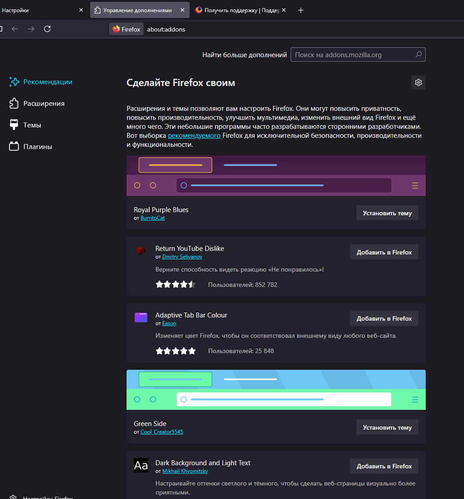
Task: Close the Получить поддержку tab
Action: (284, 10)
